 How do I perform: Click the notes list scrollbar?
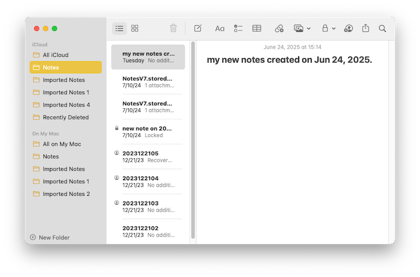point(193,141)
